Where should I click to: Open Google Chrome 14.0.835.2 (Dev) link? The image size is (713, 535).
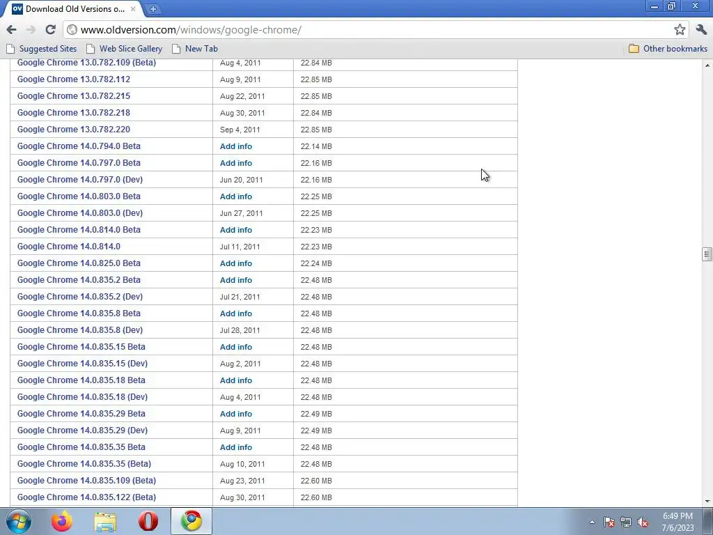coord(80,297)
